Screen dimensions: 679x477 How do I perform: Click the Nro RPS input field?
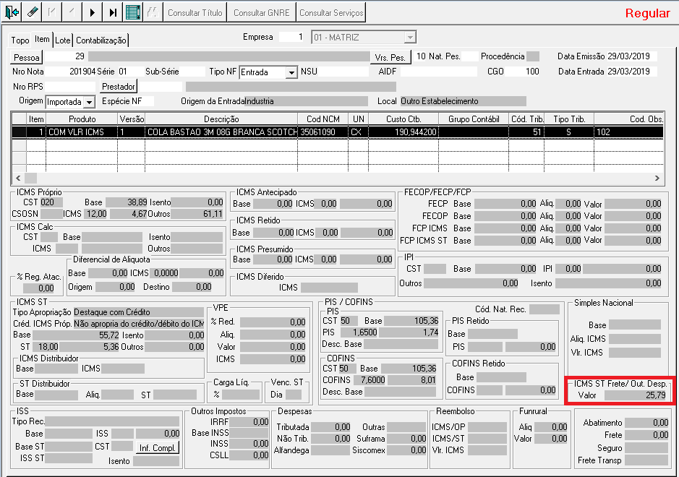(70, 87)
